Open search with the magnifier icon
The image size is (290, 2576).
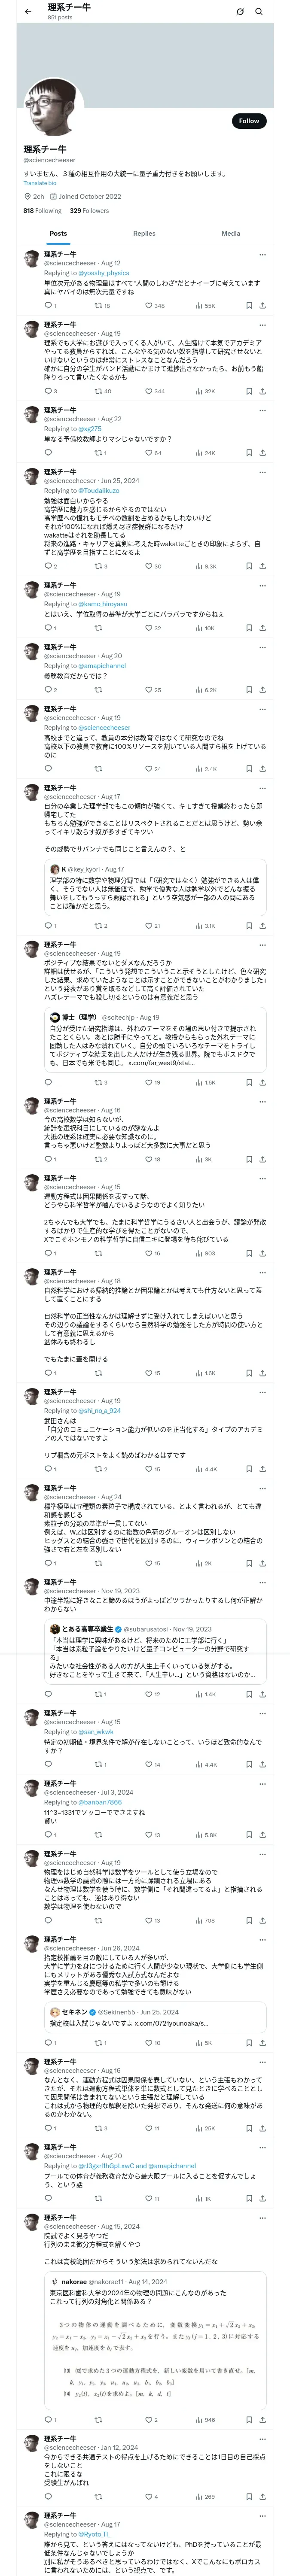(259, 12)
